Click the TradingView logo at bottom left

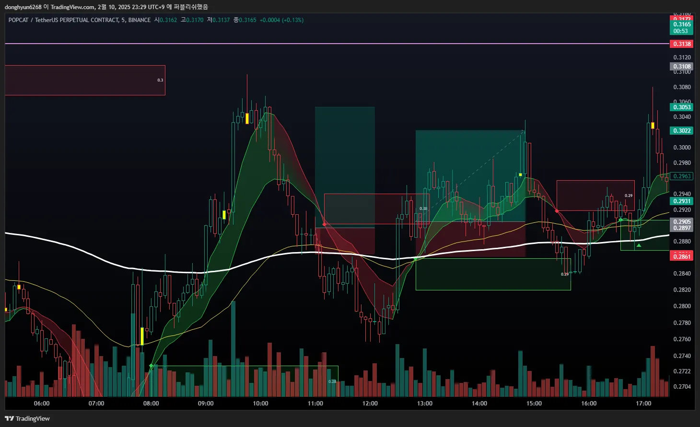(x=27, y=418)
